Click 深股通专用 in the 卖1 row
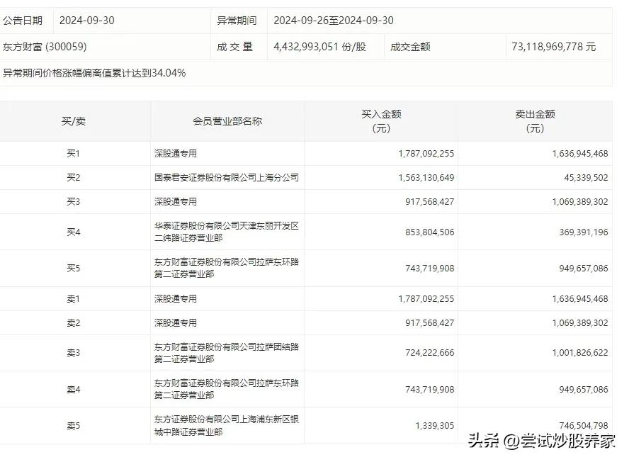The width and height of the screenshot is (629, 462). point(176,298)
